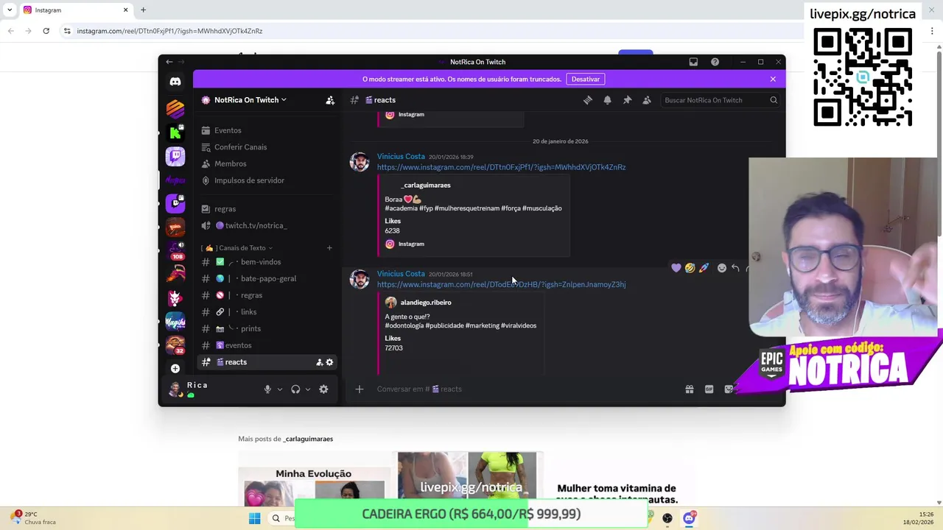Add channel plus next to Canais de Texto
The height and width of the screenshot is (530, 943).
329,248
